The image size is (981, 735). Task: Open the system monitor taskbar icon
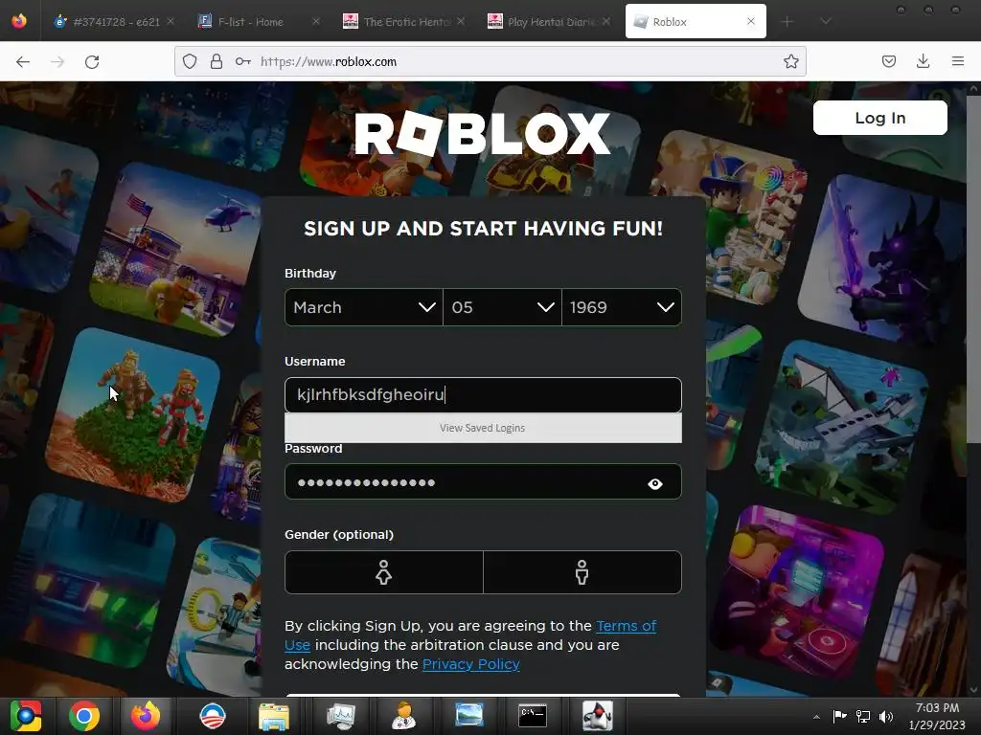pyautogui.click(x=341, y=717)
